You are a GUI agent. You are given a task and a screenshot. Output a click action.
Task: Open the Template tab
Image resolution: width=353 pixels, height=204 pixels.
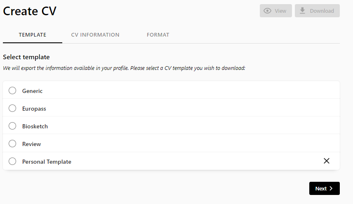(x=33, y=35)
